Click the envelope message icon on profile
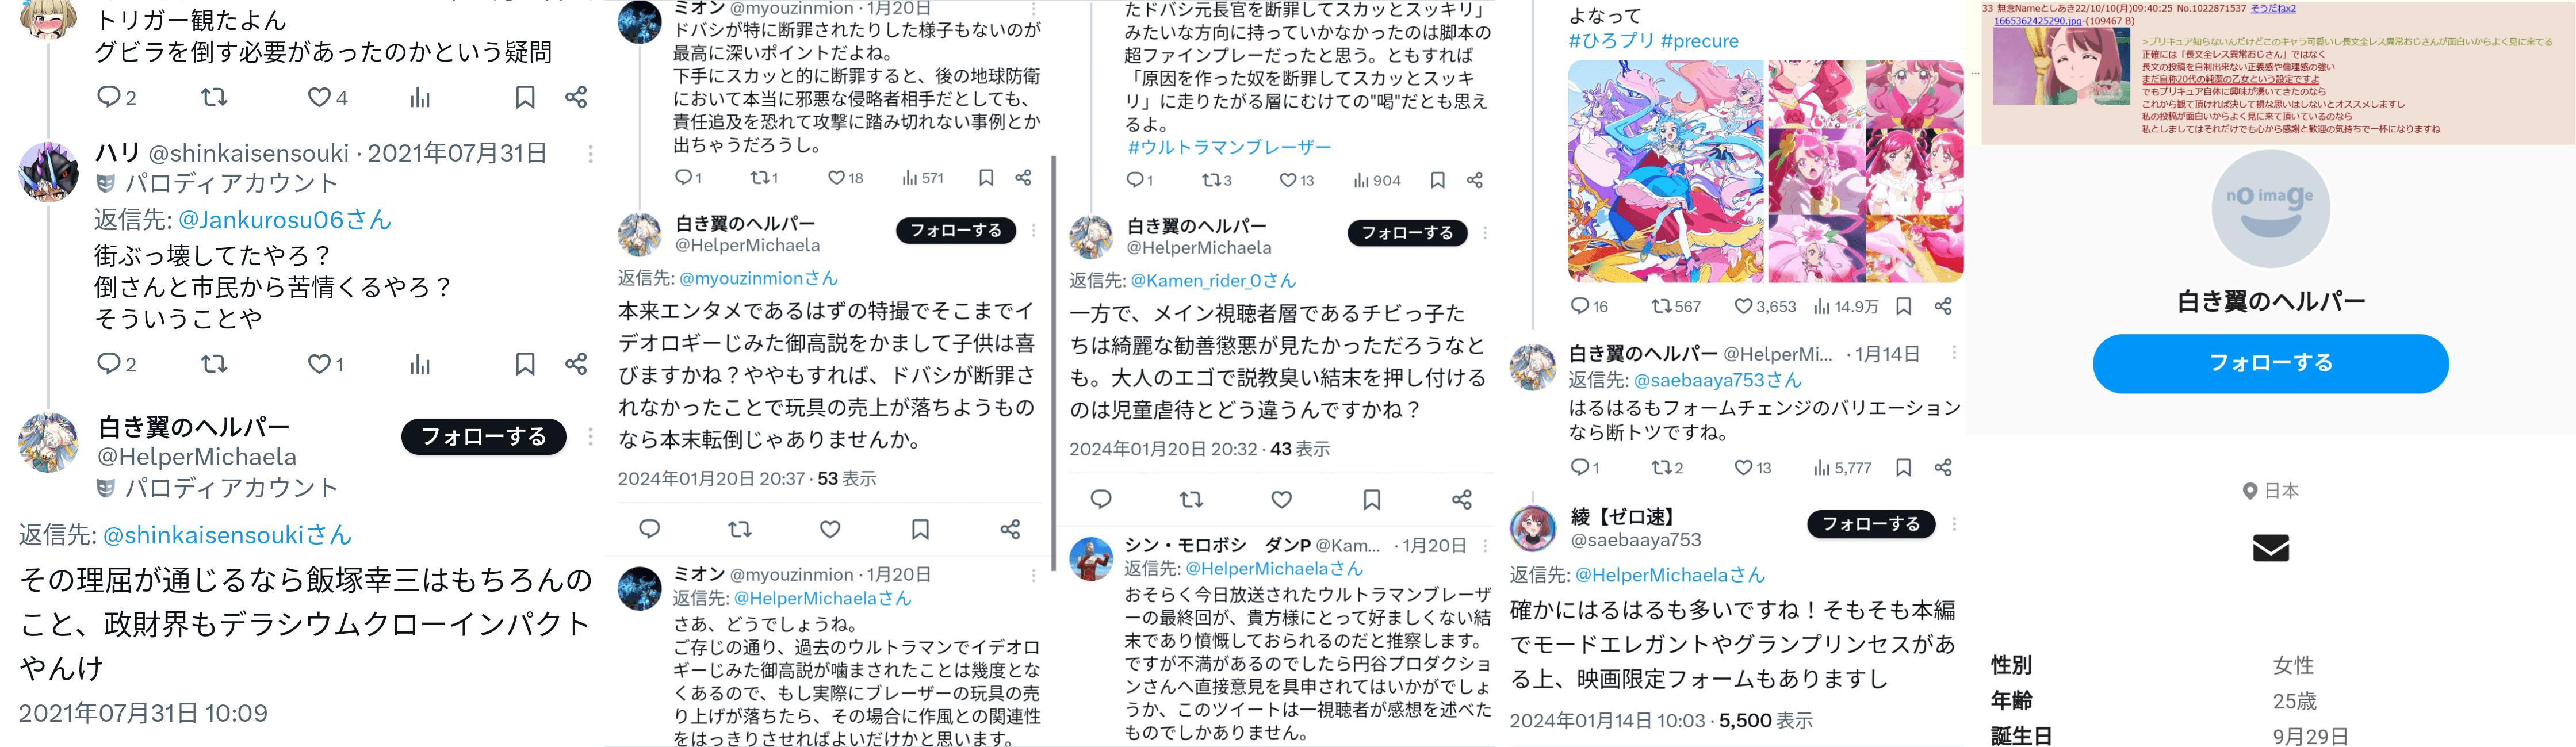This screenshot has height=747, width=2576. point(2271,548)
